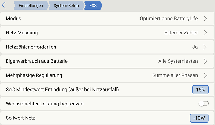Viewport: 215px width, 125px height.
Task: Open chevron for Eigenverbrauch aus Batterie
Action: pos(205,61)
